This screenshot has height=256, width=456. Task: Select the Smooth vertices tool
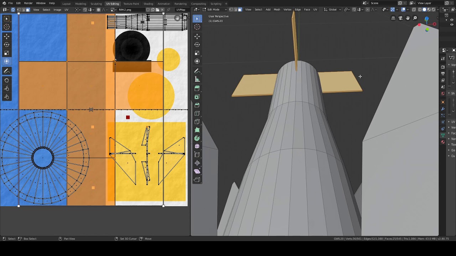(197, 146)
